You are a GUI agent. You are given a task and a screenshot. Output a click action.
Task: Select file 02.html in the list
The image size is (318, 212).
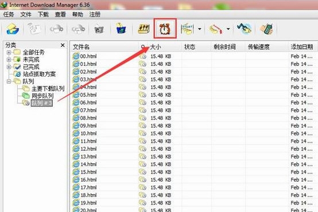[88, 72]
